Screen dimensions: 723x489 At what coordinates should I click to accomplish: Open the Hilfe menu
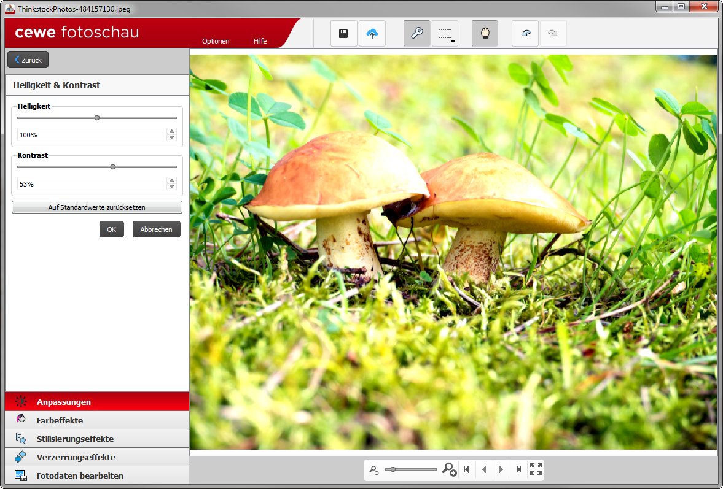[260, 41]
